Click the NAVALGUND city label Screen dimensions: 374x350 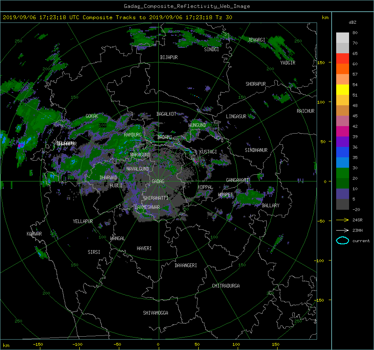click(138, 169)
